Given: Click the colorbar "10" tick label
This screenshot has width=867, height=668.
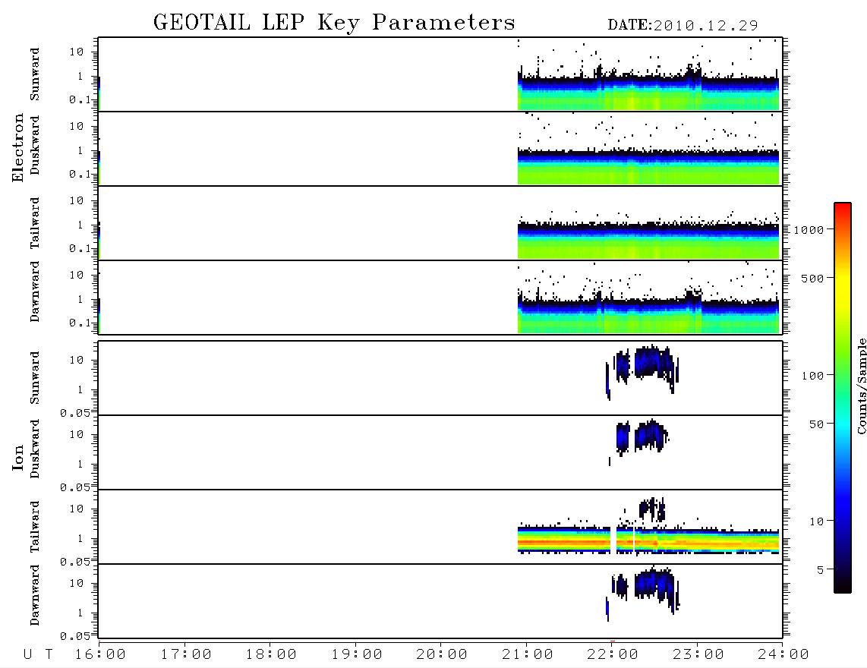Looking at the screenshot, I should 816,521.
